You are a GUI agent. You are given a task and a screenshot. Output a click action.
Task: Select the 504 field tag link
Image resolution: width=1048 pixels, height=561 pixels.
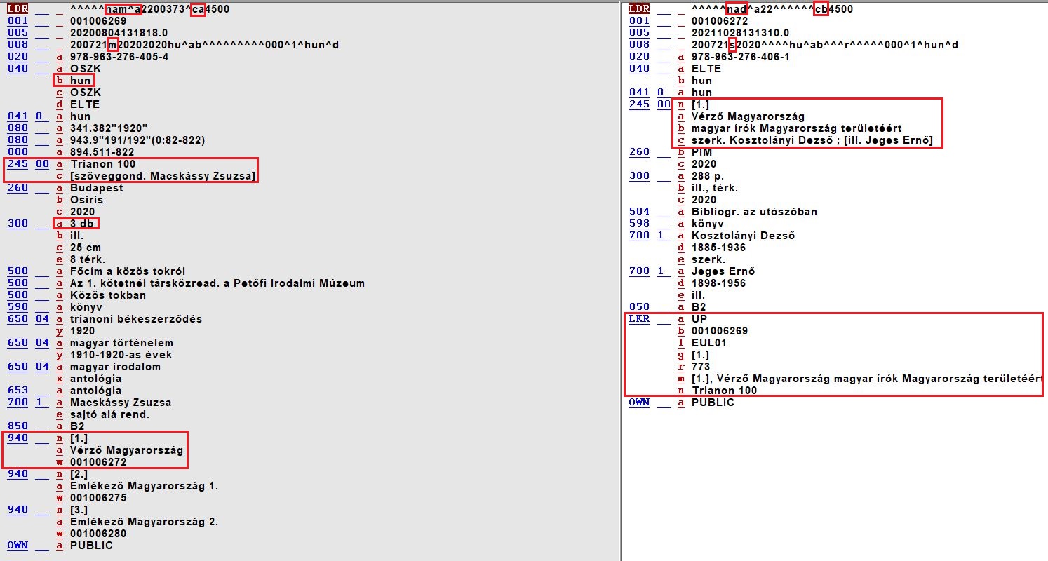[639, 212]
